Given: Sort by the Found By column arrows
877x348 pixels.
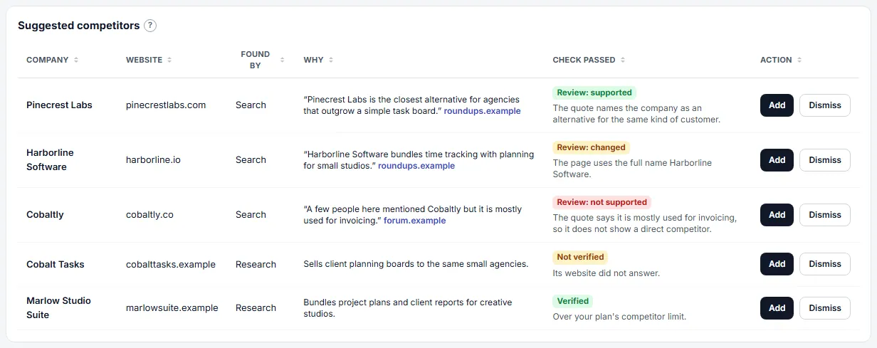Looking at the screenshot, I should tap(282, 60).
